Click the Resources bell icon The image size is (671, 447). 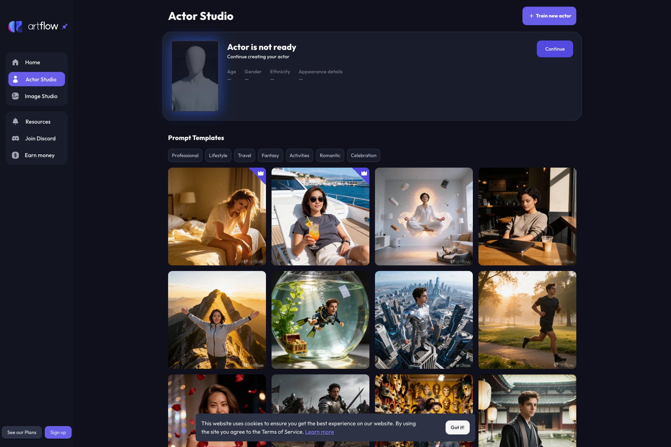[x=15, y=121]
